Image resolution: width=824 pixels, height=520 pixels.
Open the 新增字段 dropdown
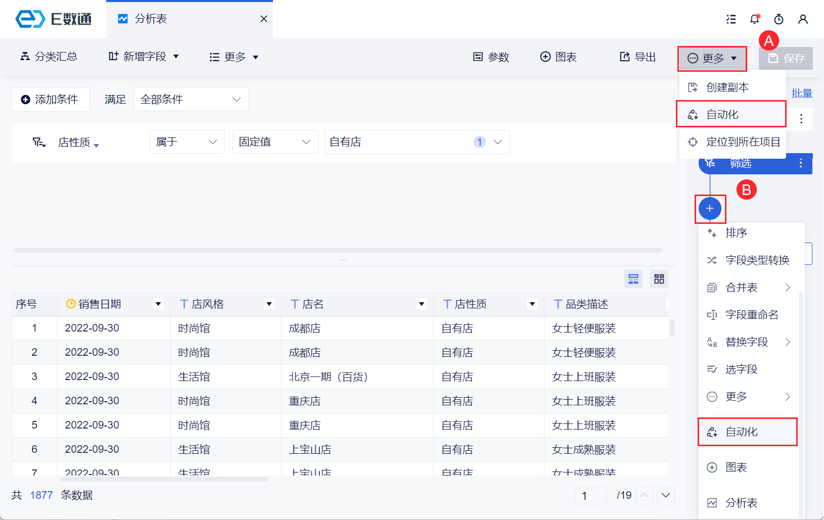coord(144,57)
